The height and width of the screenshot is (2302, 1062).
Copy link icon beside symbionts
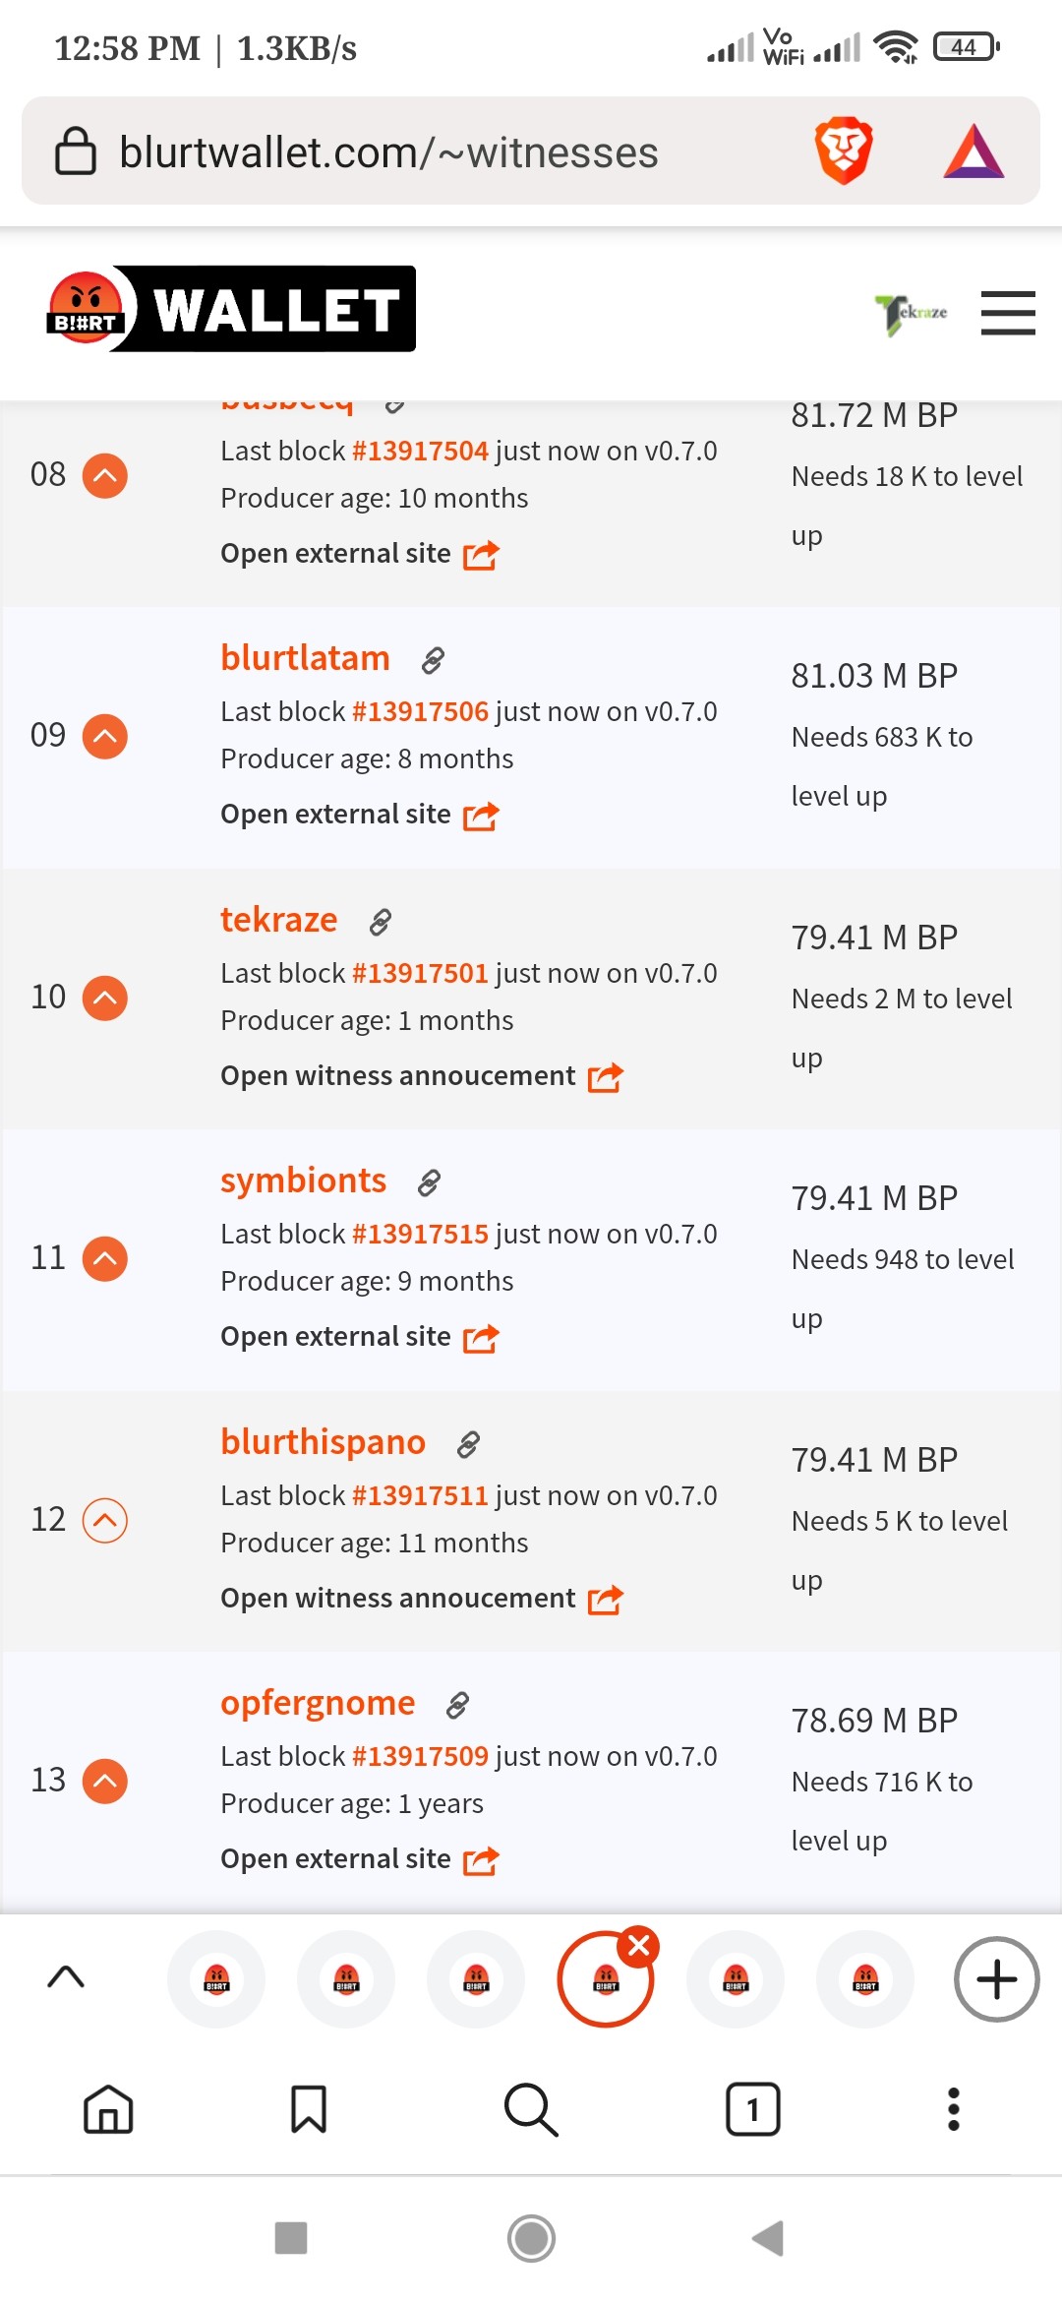coord(429,1182)
